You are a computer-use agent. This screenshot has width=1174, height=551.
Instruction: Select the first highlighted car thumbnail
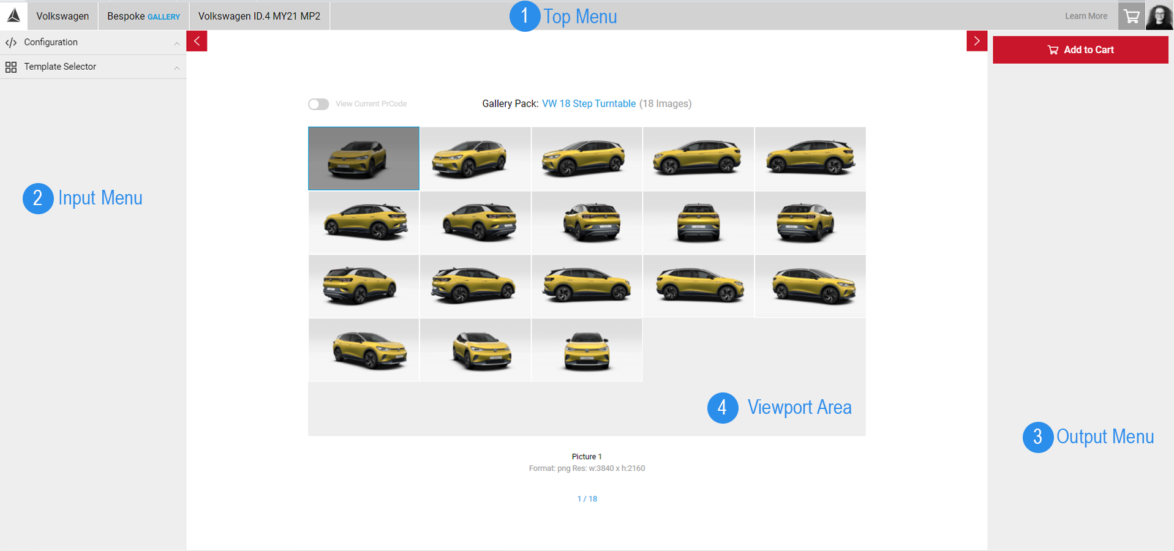click(364, 158)
